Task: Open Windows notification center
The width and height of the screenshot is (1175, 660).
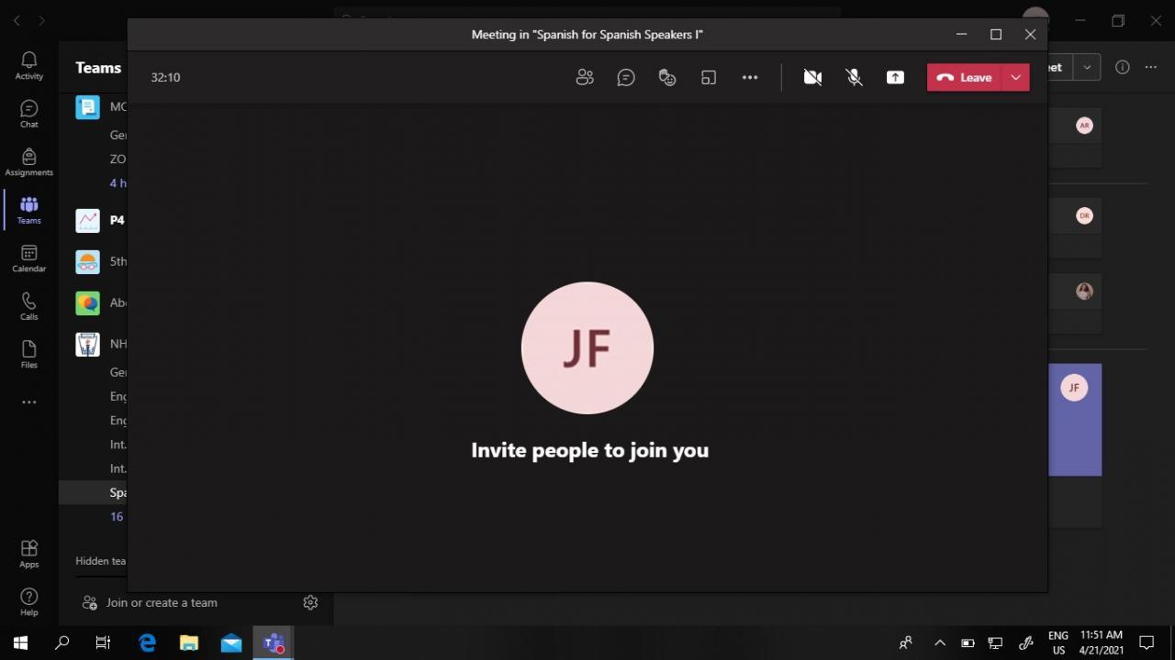Action: click(x=1147, y=643)
